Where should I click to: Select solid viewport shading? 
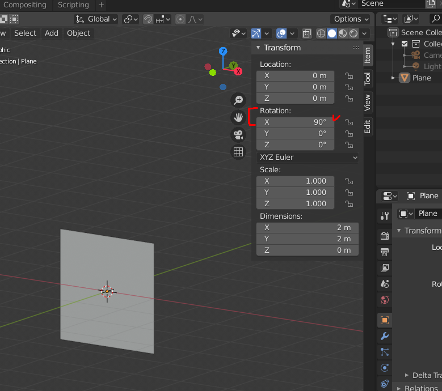332,33
